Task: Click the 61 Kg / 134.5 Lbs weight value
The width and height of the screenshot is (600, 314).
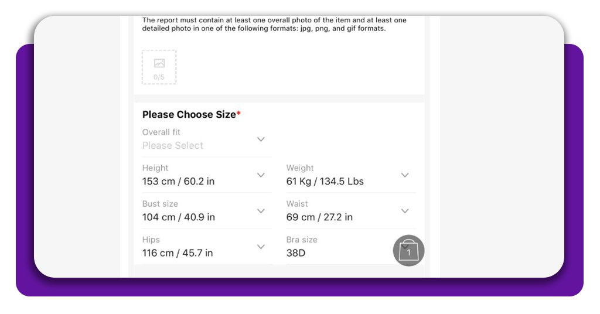Action: click(325, 182)
